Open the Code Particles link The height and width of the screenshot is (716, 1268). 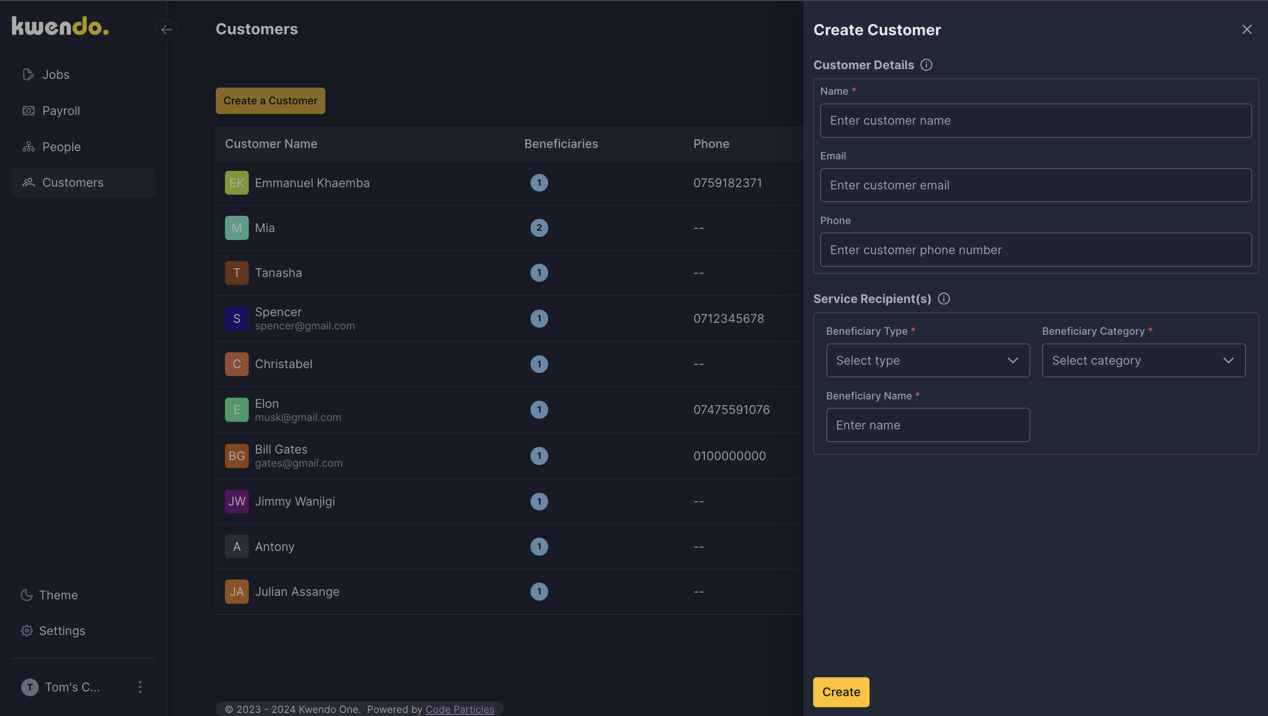[460, 709]
